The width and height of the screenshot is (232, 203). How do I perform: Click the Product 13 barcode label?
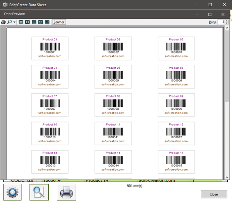tap(50, 162)
